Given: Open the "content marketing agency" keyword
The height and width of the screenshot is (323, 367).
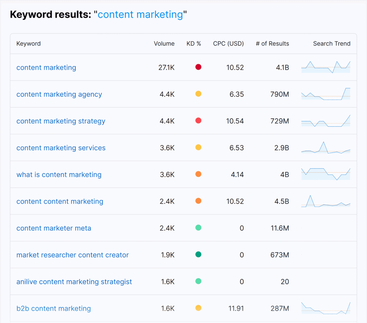Looking at the screenshot, I should [x=59, y=94].
